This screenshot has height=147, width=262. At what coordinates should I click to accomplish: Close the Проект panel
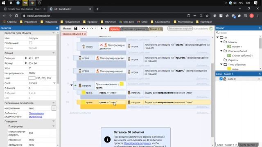[x=260, y=28]
